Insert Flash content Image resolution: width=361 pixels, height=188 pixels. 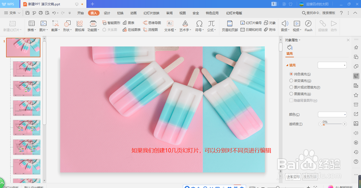[x=308, y=26]
